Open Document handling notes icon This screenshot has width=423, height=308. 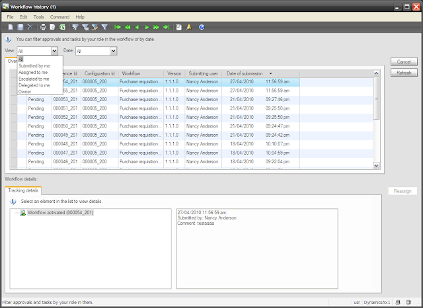(x=179, y=27)
